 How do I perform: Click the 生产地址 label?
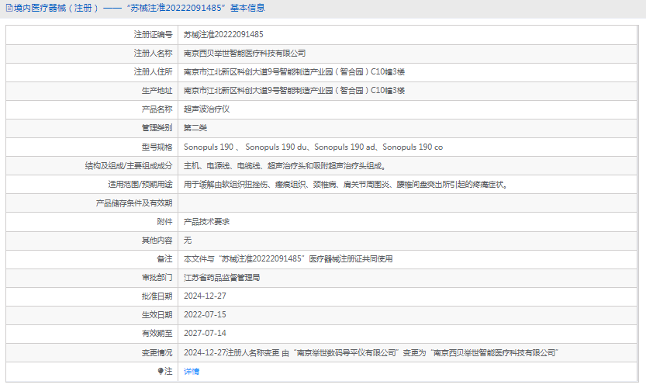coord(157,90)
